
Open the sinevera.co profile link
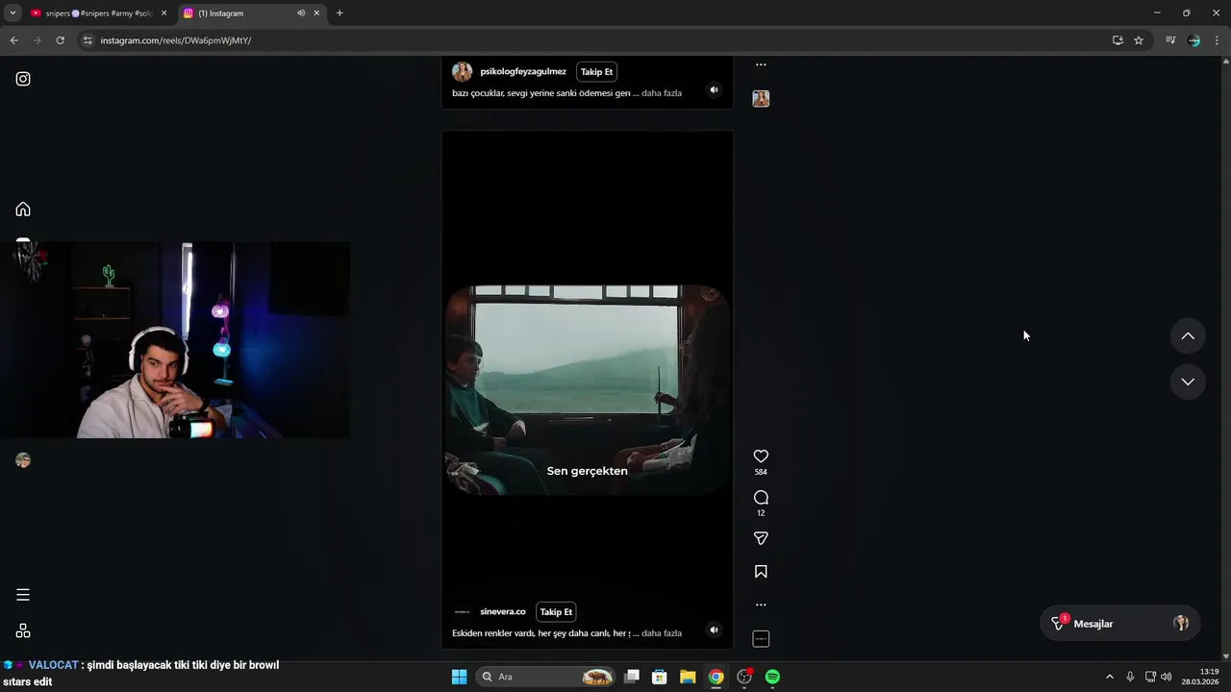coord(503,612)
